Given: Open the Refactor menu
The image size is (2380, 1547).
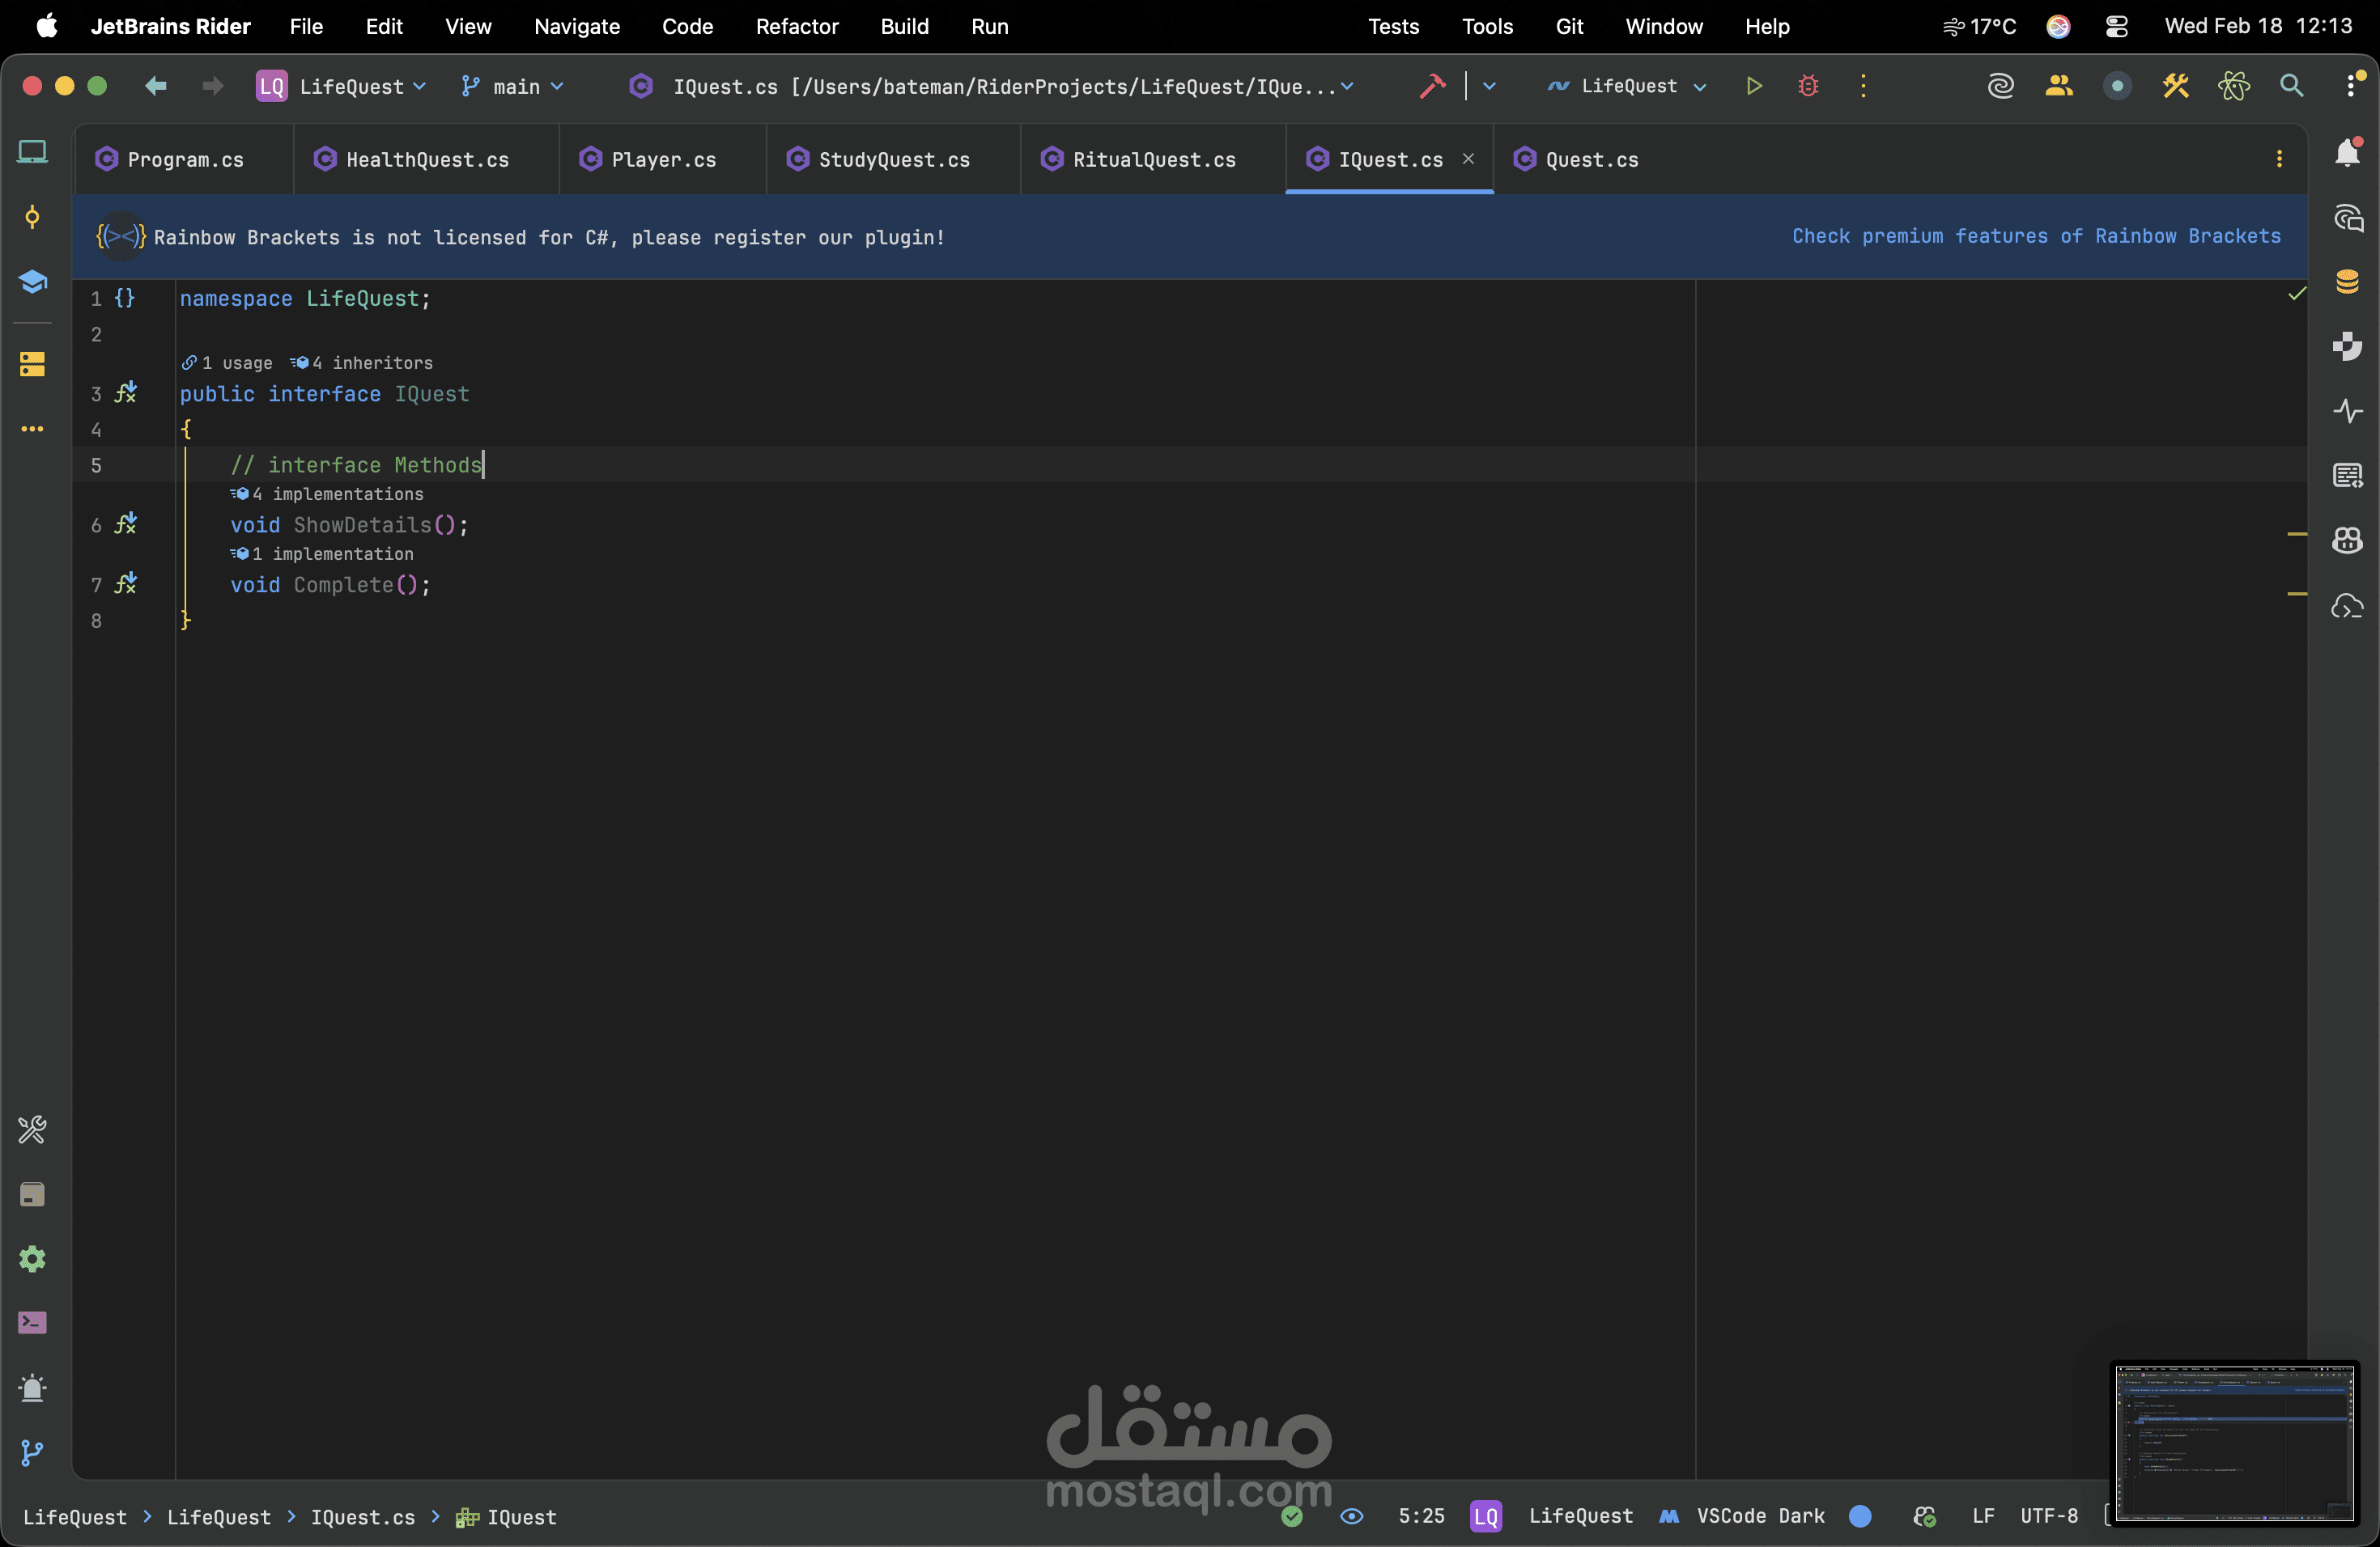Looking at the screenshot, I should 796,27.
